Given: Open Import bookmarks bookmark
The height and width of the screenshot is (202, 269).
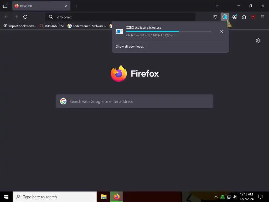Looking at the screenshot, I should coord(20,26).
